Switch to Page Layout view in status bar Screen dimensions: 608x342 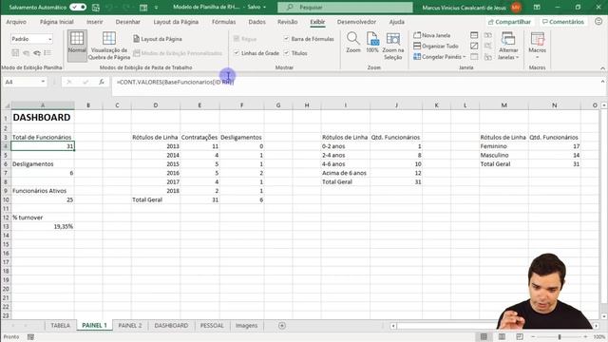coord(502,336)
